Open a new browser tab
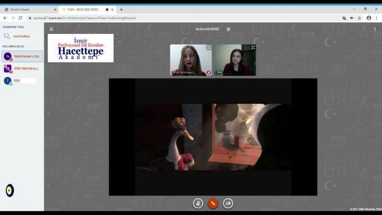The height and width of the screenshot is (215, 382). 121,10
